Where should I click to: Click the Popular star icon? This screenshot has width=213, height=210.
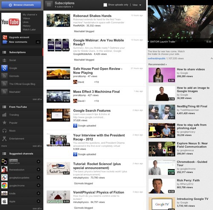point(4,123)
